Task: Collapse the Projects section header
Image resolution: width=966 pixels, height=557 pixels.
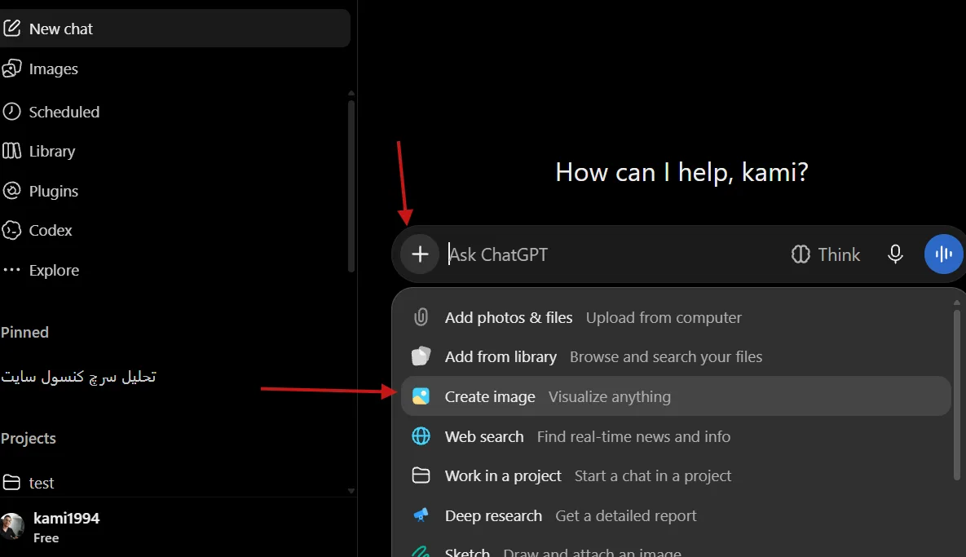Action: pyautogui.click(x=29, y=438)
